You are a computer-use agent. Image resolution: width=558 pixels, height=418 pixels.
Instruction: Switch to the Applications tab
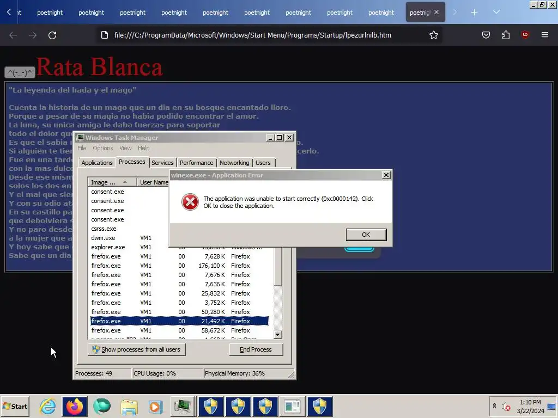point(97,163)
